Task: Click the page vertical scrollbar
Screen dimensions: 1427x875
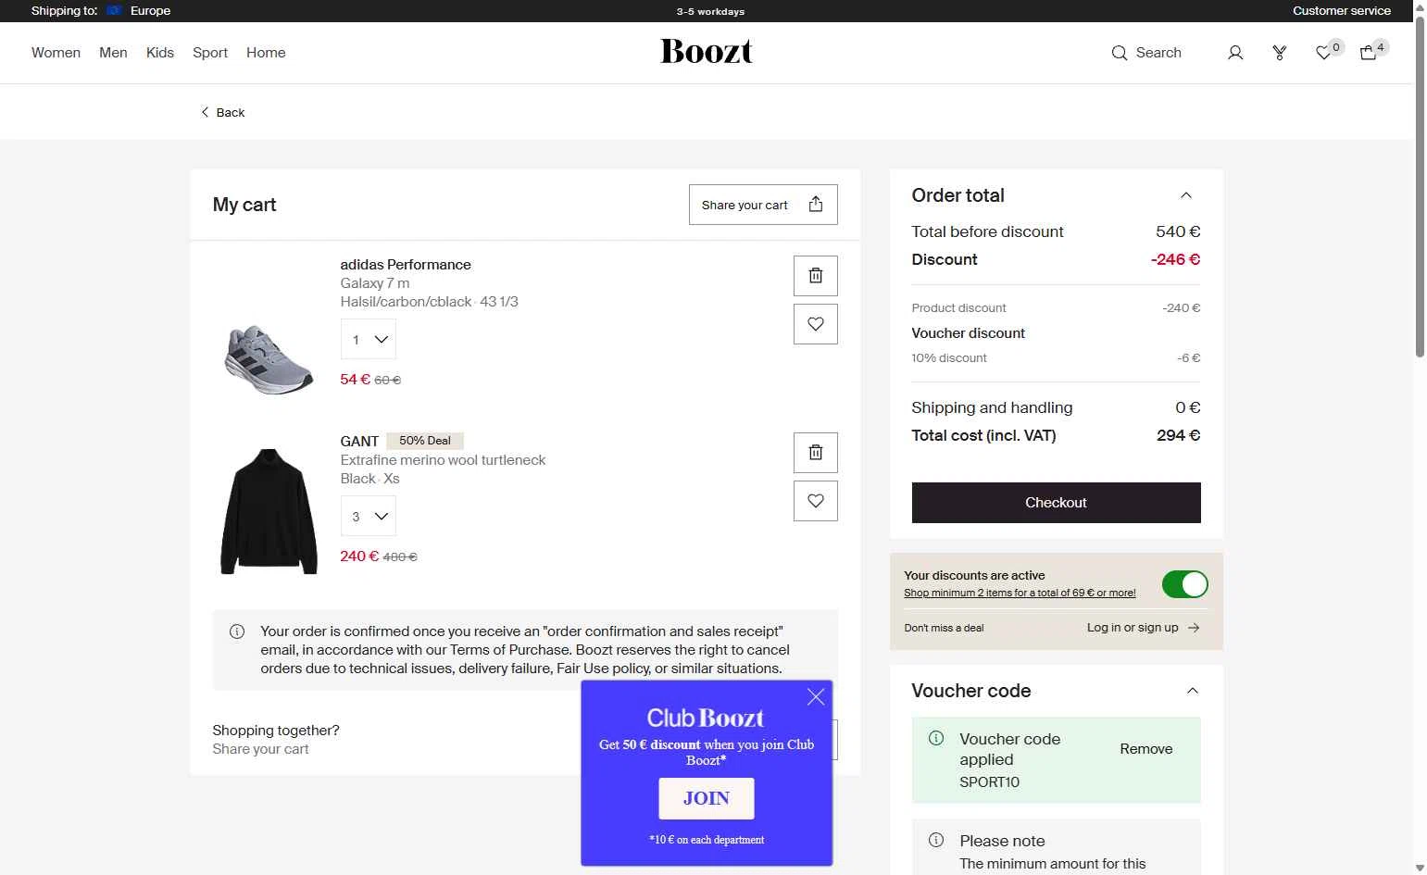Action: coord(1420,185)
